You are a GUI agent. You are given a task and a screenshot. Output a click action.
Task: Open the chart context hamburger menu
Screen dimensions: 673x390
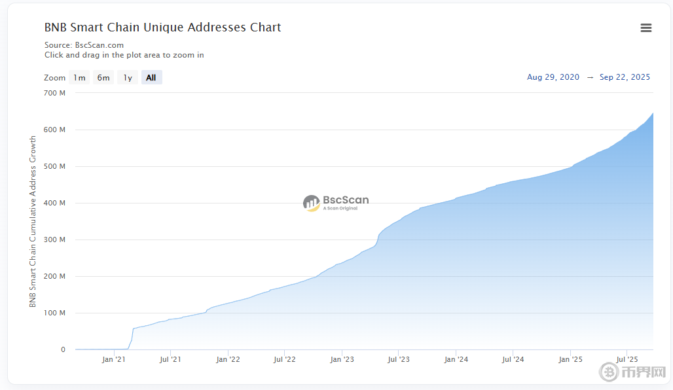(646, 27)
